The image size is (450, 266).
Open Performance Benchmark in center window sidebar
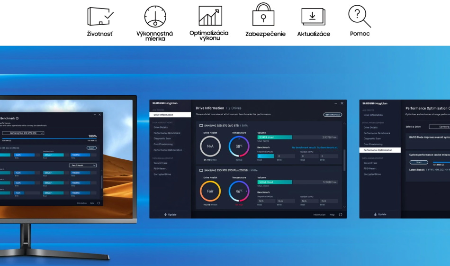click(x=167, y=133)
